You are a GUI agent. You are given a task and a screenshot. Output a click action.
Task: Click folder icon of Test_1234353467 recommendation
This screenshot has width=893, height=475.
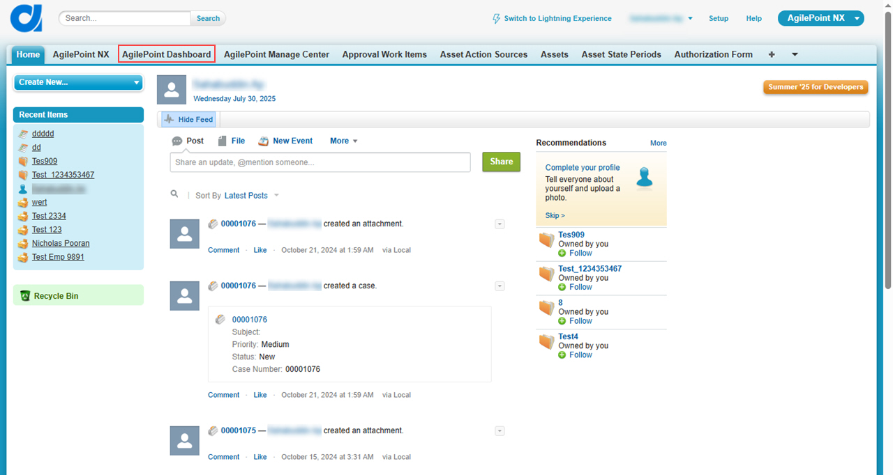[546, 274]
